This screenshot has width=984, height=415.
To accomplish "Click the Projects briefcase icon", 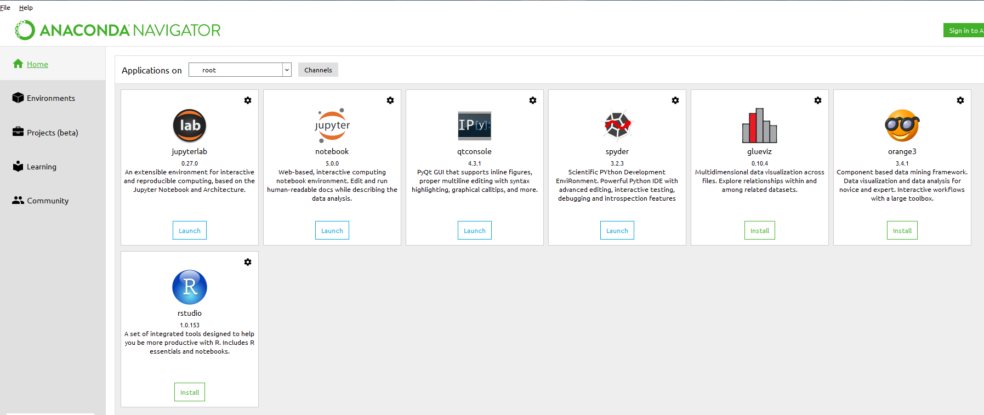I will click(x=18, y=132).
